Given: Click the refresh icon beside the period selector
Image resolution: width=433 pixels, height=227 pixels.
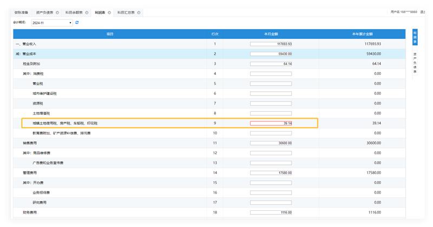Looking at the screenshot, I should coord(77,23).
